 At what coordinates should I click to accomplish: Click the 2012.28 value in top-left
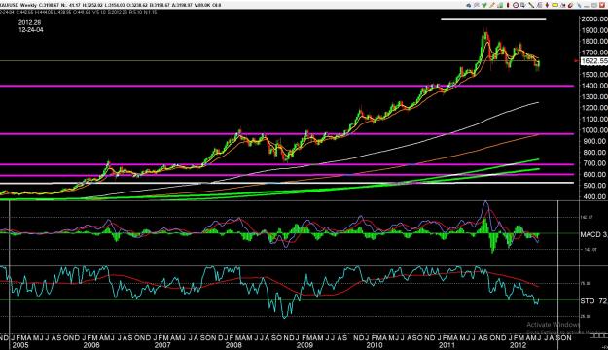pos(29,23)
